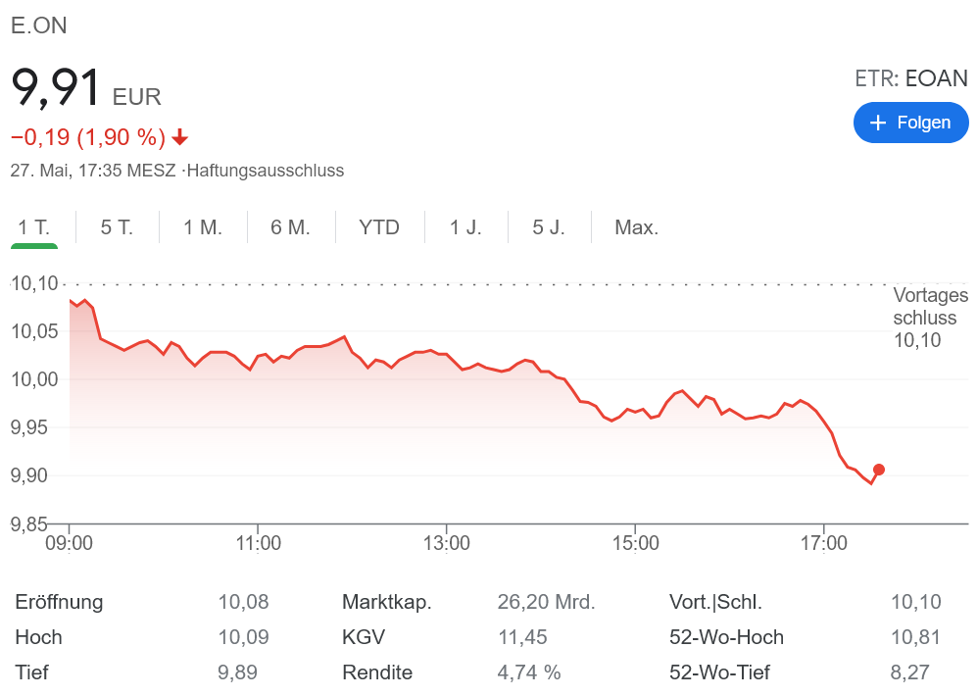This screenshot has height=697, width=977.
Task: Click the red down-arrow price change icon
Action: click(179, 137)
